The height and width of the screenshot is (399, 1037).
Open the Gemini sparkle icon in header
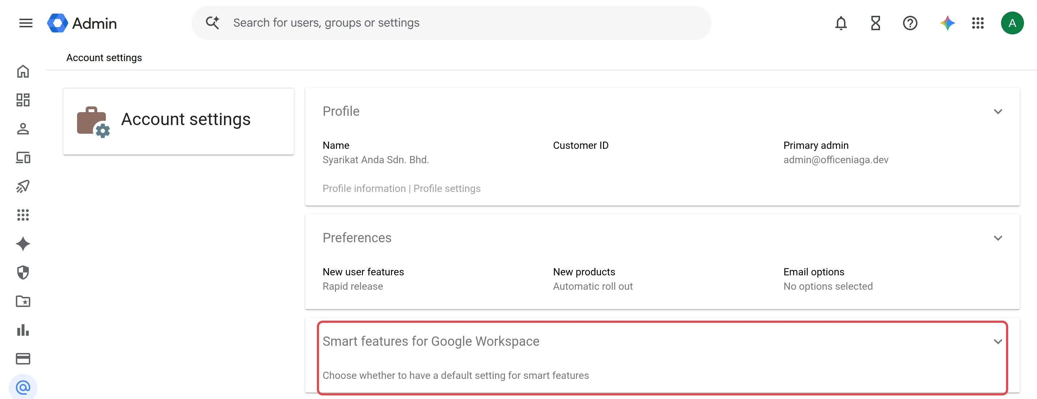pyautogui.click(x=947, y=23)
